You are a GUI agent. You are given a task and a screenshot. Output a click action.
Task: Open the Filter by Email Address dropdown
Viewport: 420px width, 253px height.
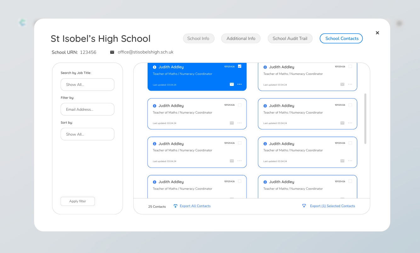click(87, 110)
